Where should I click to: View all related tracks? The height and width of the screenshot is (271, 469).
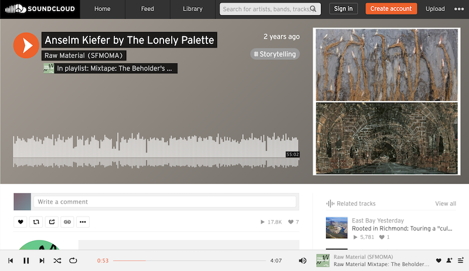tap(446, 204)
